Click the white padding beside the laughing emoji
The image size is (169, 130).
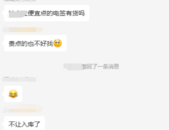(x=20, y=94)
